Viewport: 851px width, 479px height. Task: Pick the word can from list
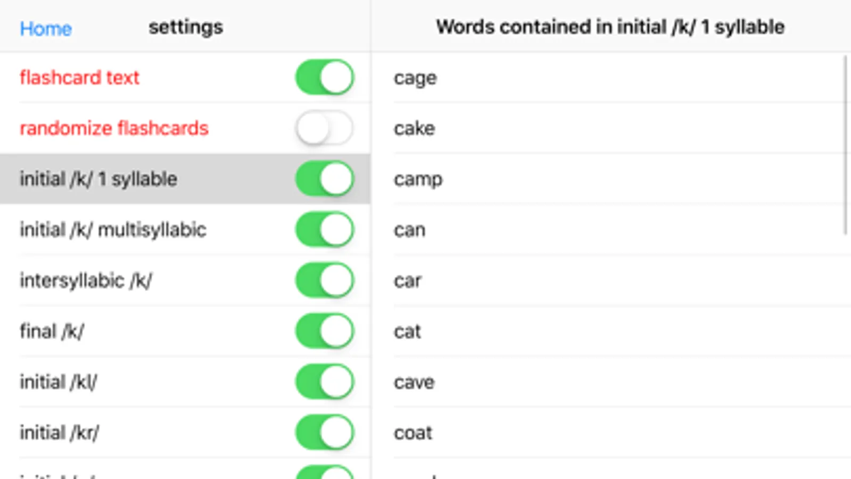click(x=409, y=230)
